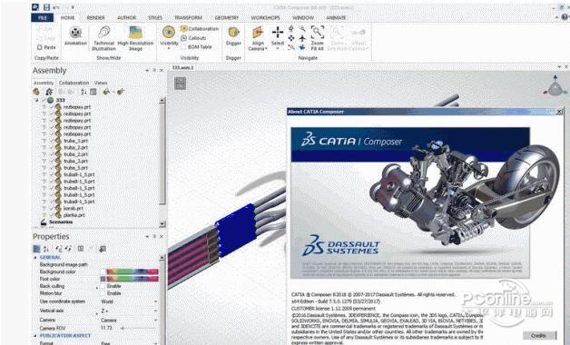
Task: Toggle the BOM Table checkbox
Action: click(183, 47)
